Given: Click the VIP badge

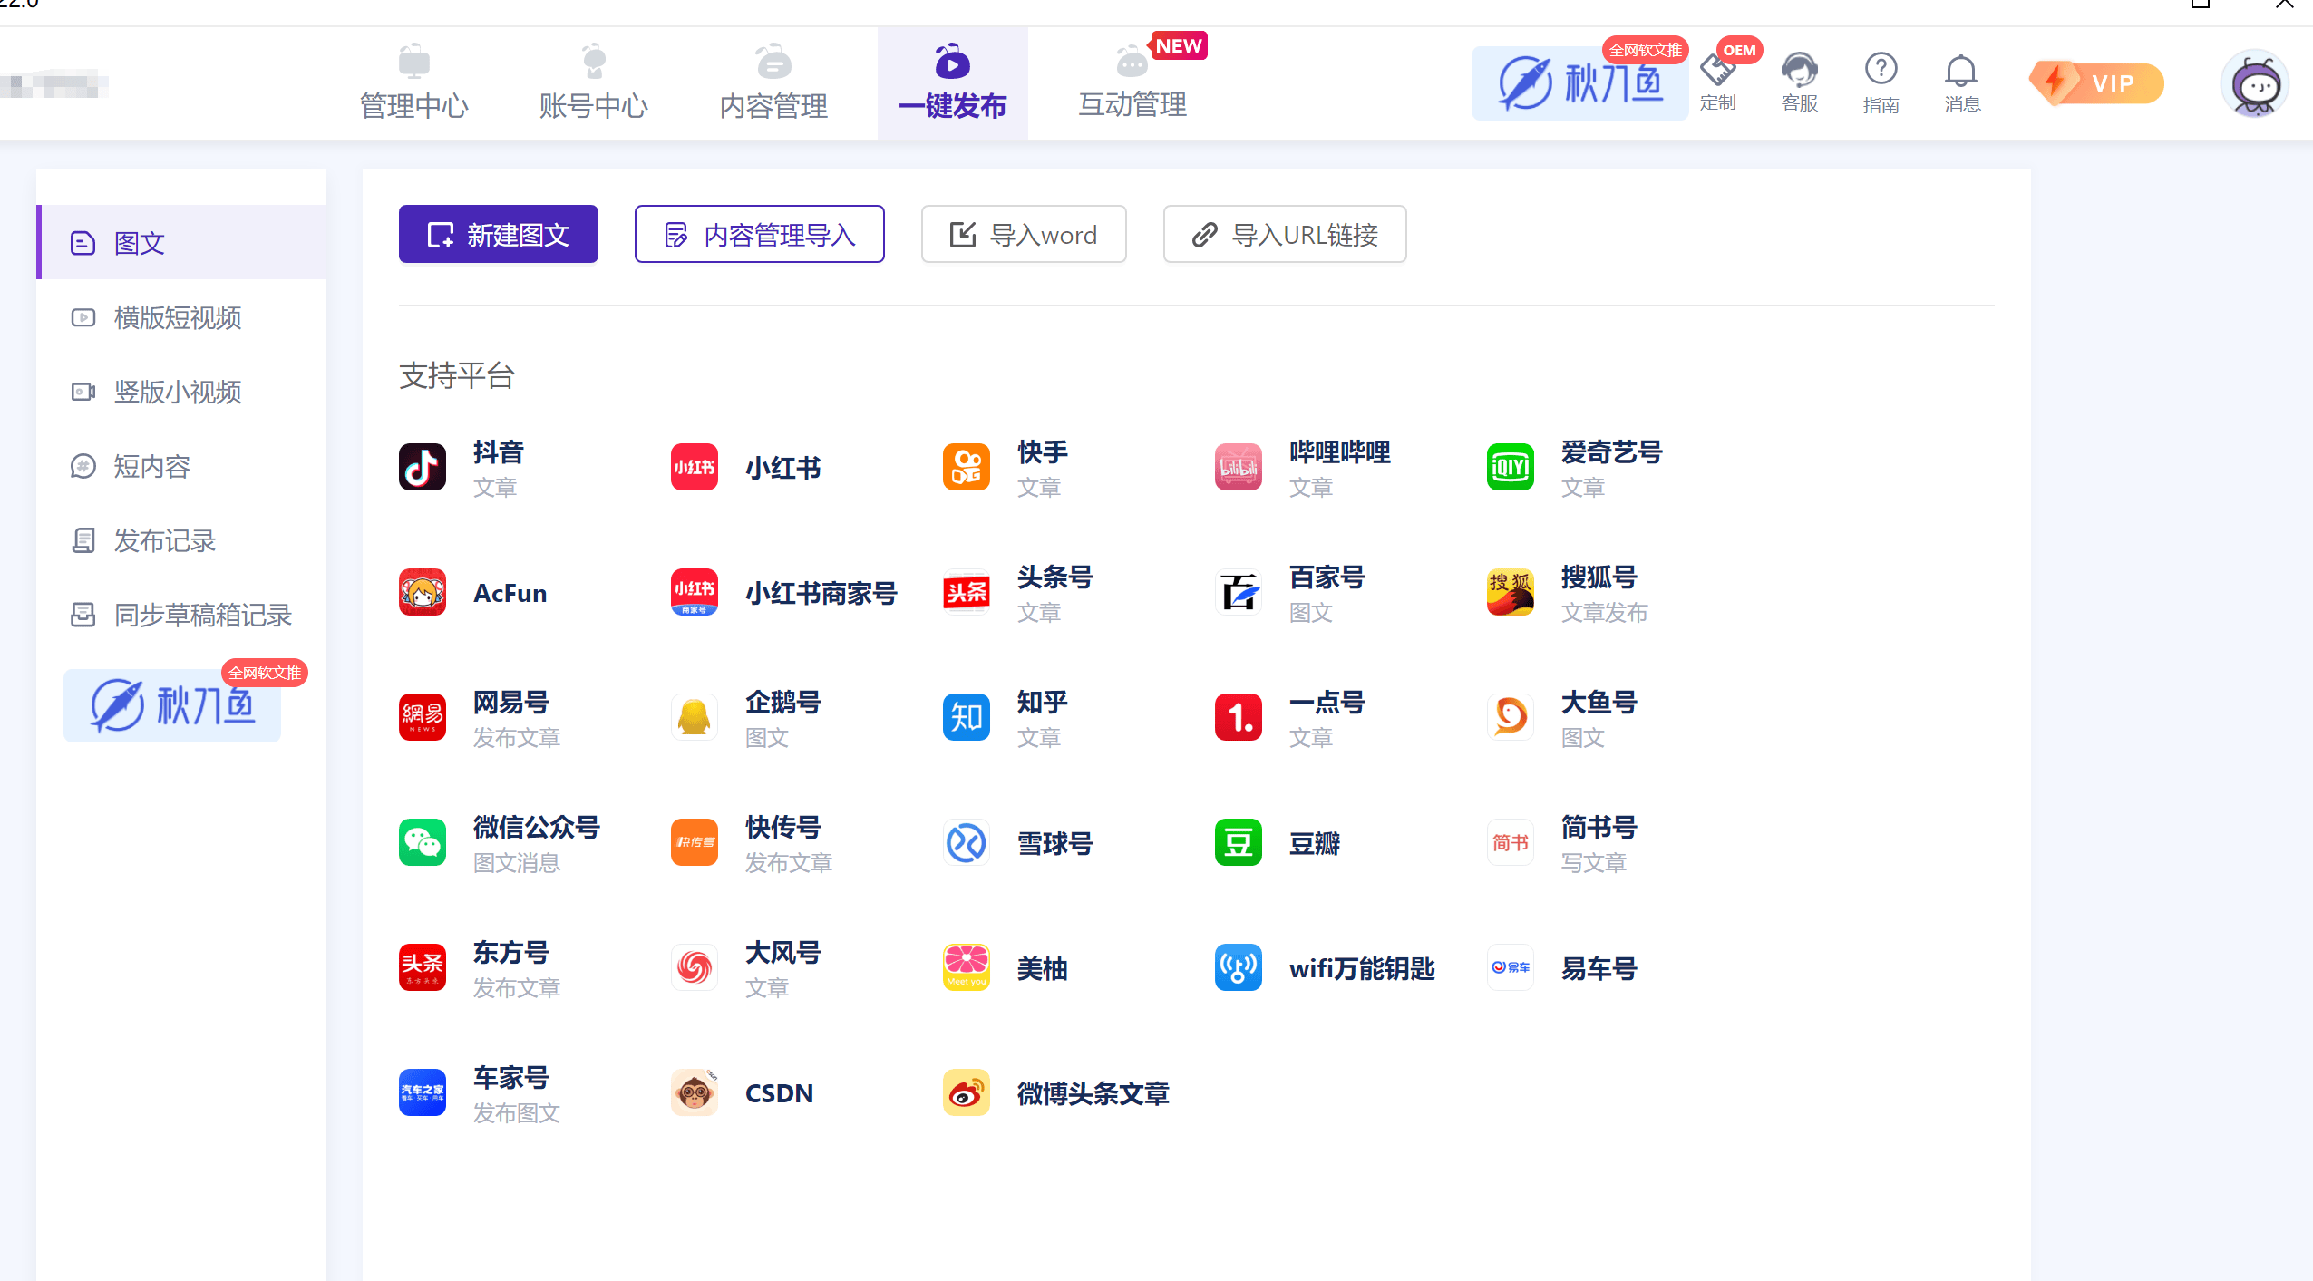Looking at the screenshot, I should 2096,83.
